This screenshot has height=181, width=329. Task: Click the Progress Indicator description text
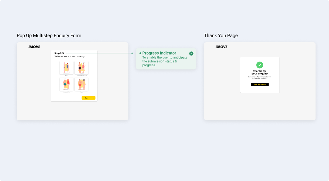click(x=164, y=61)
